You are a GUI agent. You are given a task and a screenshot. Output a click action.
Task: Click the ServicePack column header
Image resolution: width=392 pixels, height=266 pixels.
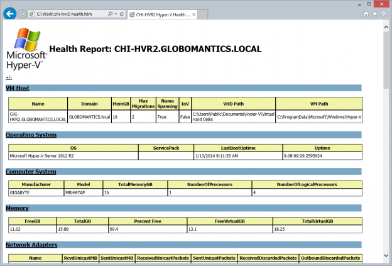[x=166, y=148]
